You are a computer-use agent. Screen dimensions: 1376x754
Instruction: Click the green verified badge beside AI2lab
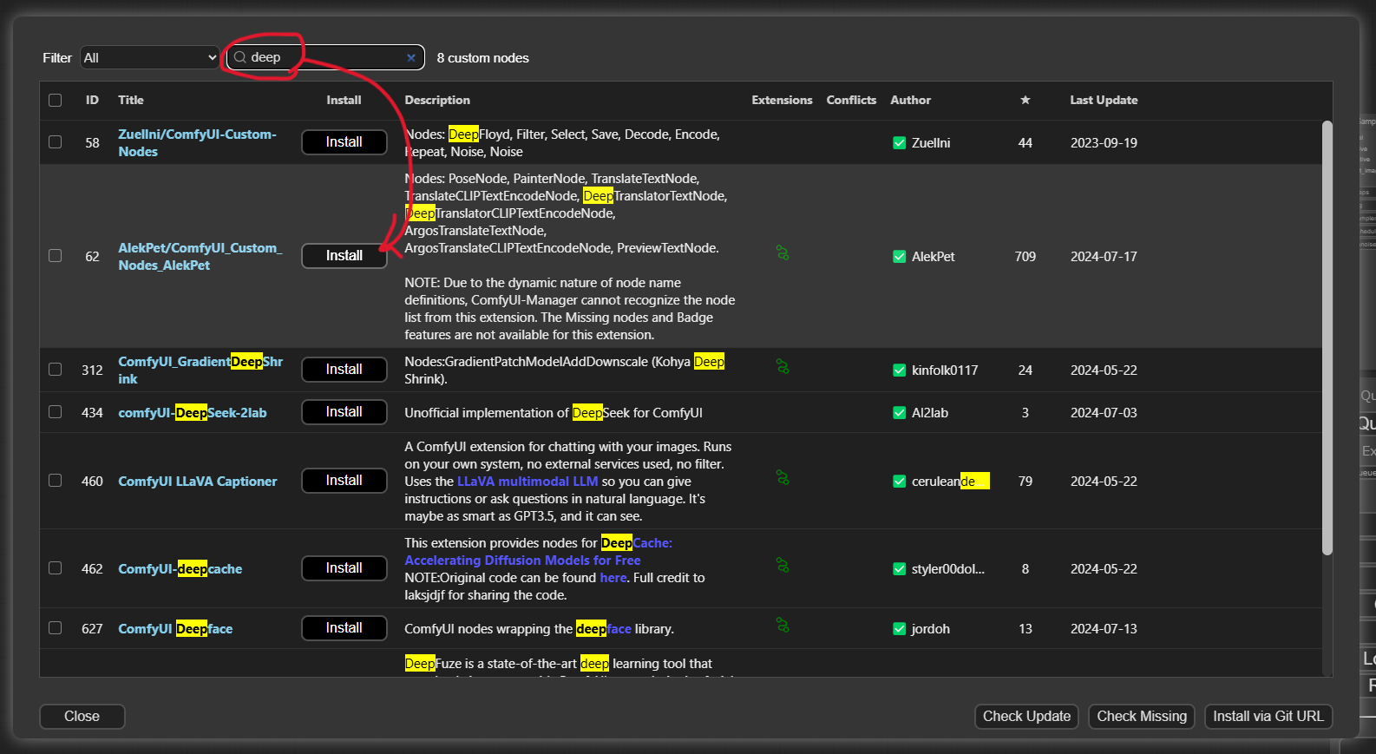(x=900, y=413)
